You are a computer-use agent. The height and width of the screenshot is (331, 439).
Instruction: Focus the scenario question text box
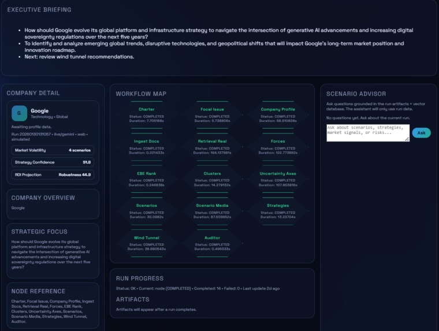(368, 133)
